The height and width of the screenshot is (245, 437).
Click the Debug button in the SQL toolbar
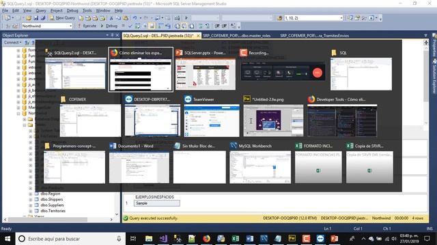tap(109, 26)
